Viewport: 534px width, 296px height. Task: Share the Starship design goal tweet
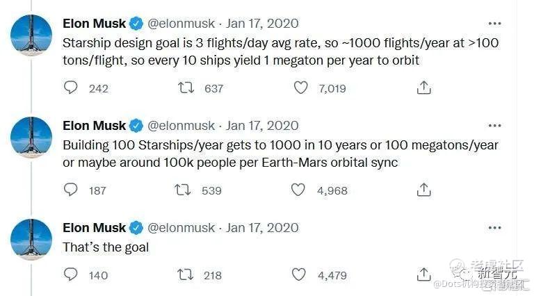[x=423, y=88]
